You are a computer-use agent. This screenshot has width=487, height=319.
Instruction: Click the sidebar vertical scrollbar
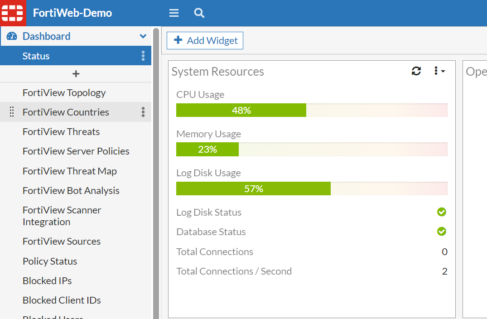[x=156, y=174]
